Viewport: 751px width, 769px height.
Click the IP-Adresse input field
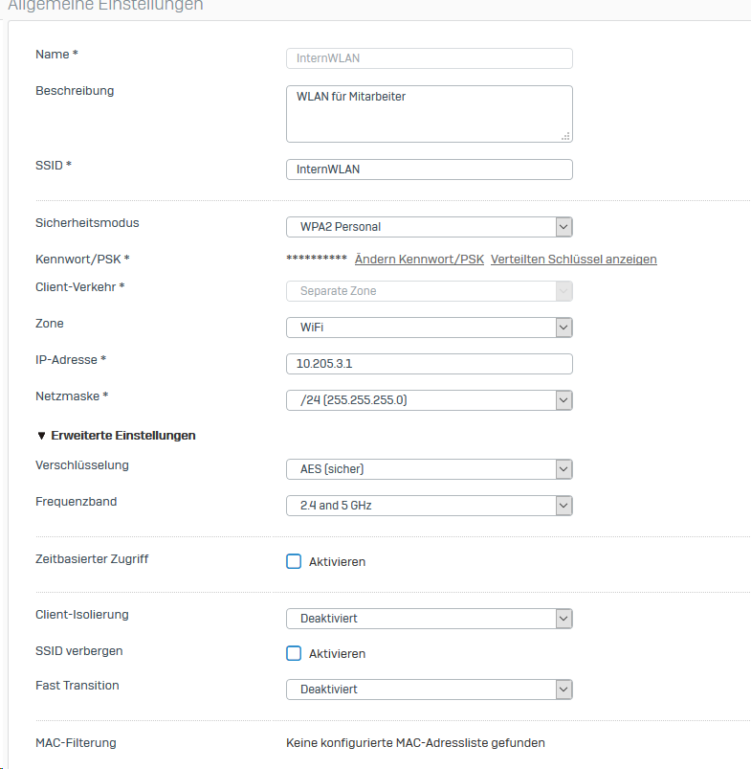pyautogui.click(x=429, y=364)
